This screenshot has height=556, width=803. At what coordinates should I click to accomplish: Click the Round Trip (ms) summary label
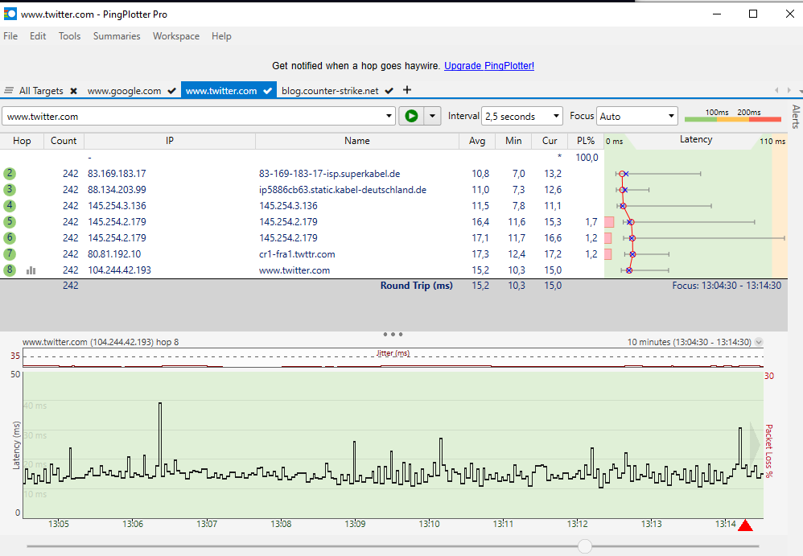click(416, 286)
